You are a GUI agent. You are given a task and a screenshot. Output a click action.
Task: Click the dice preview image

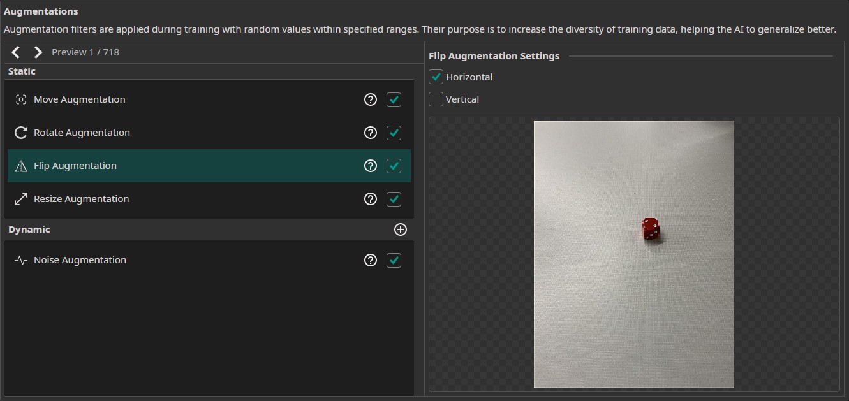click(x=633, y=254)
